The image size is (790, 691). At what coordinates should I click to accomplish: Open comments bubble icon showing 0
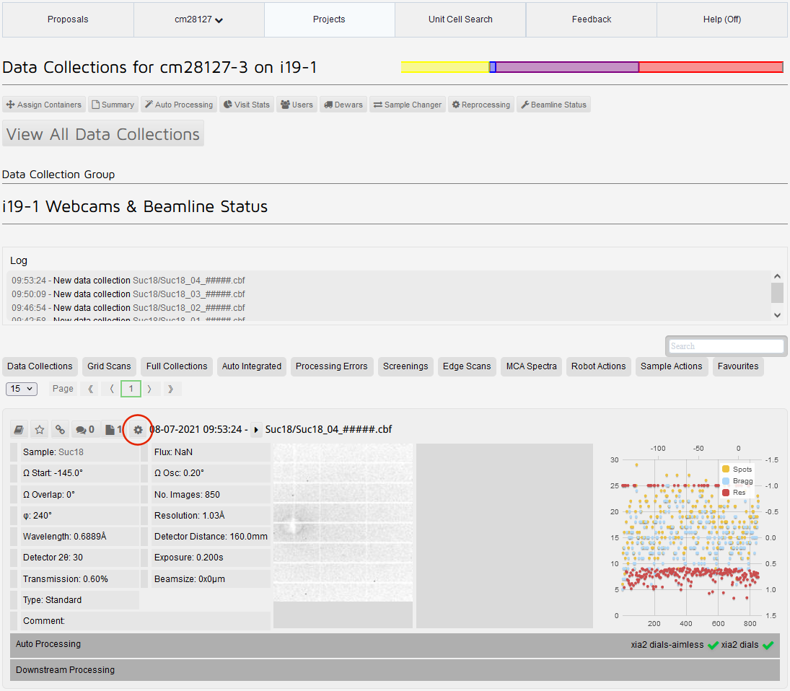(85, 430)
